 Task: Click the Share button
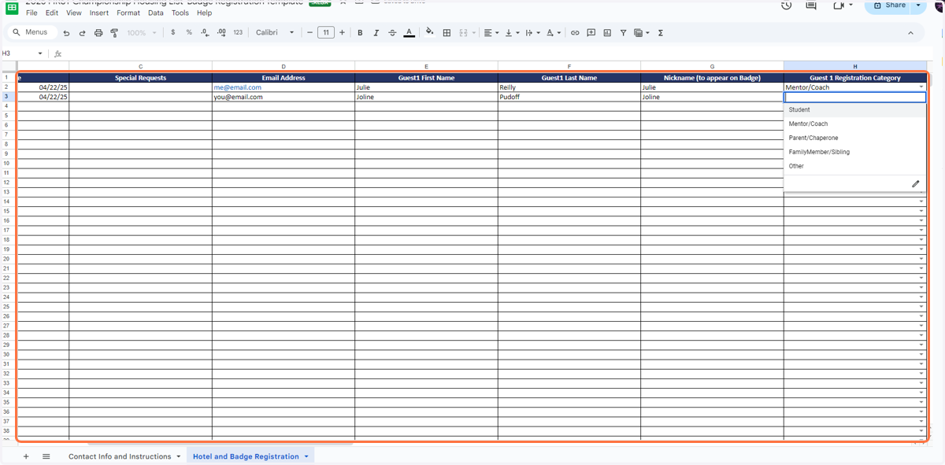[888, 6]
